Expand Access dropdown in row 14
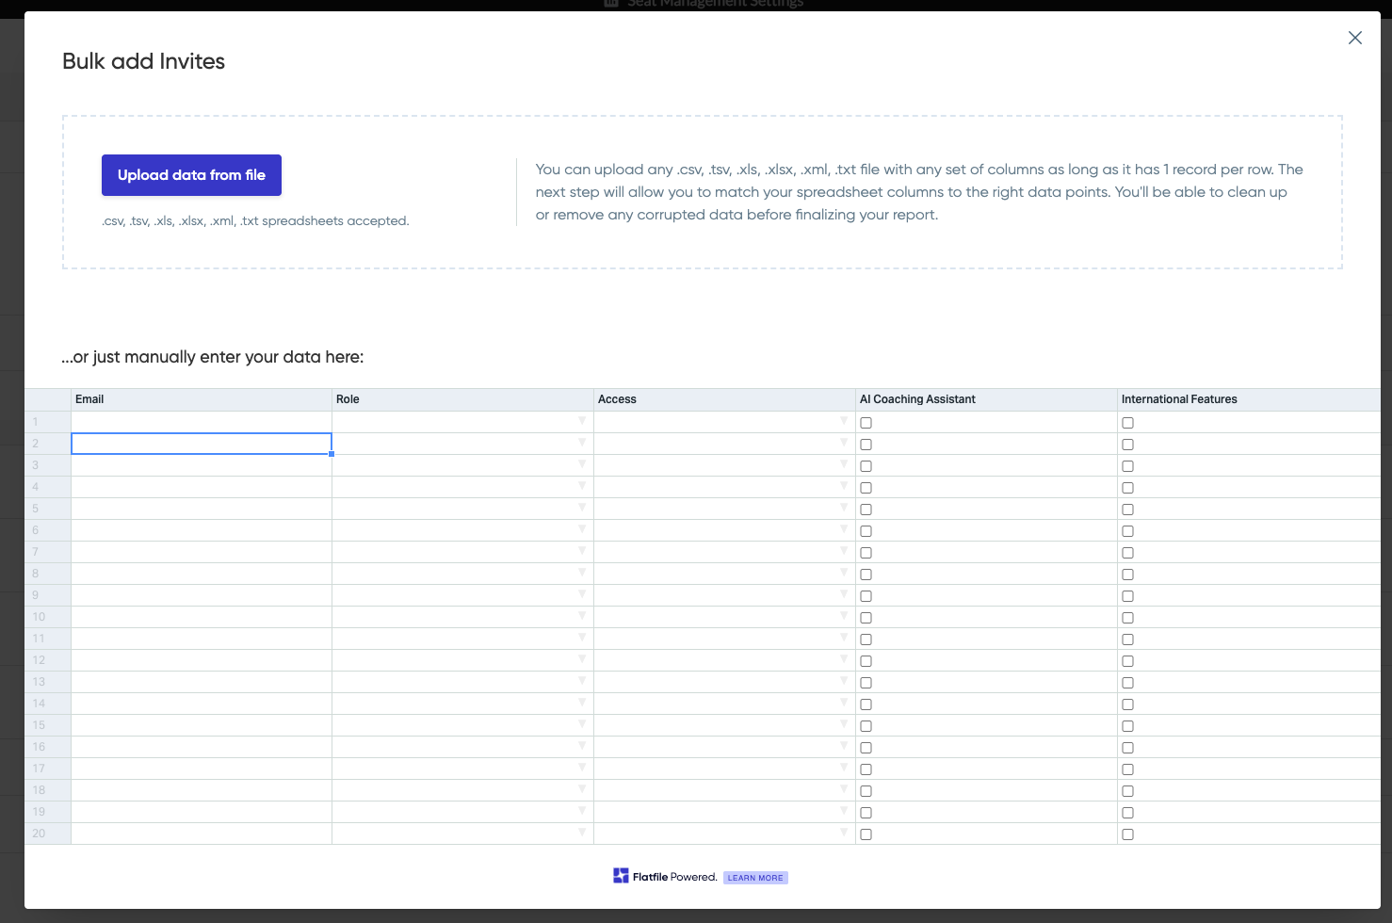Screen dimensions: 1392x923 point(844,703)
